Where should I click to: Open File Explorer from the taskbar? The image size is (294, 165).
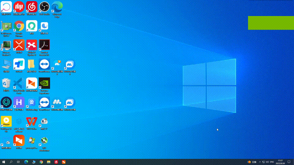point(49,162)
